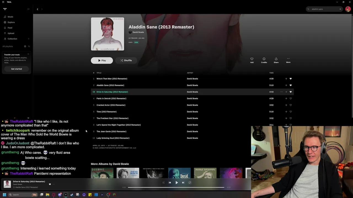Add Panic in Detroit to playlist plus
Viewport: 353px width, 198px height.
pyautogui.click(x=286, y=98)
